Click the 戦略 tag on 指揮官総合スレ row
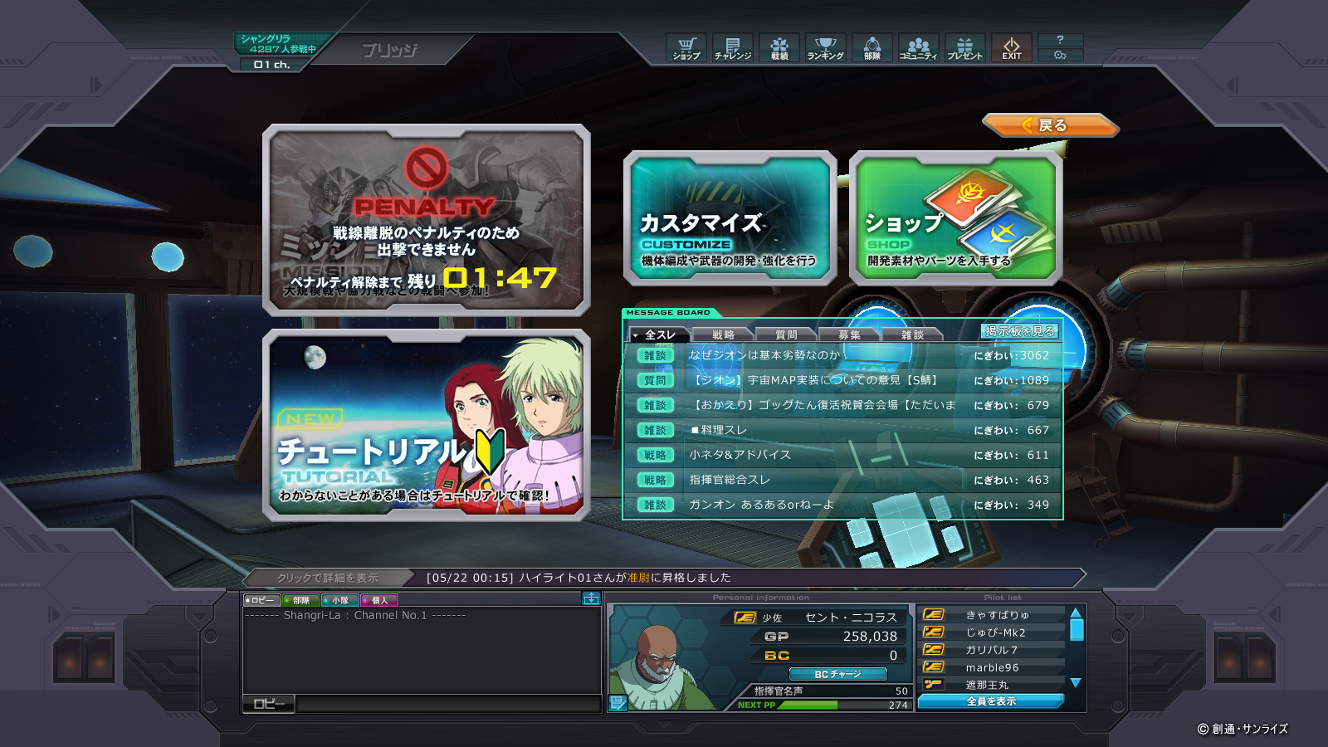This screenshot has height=747, width=1328. tap(655, 480)
